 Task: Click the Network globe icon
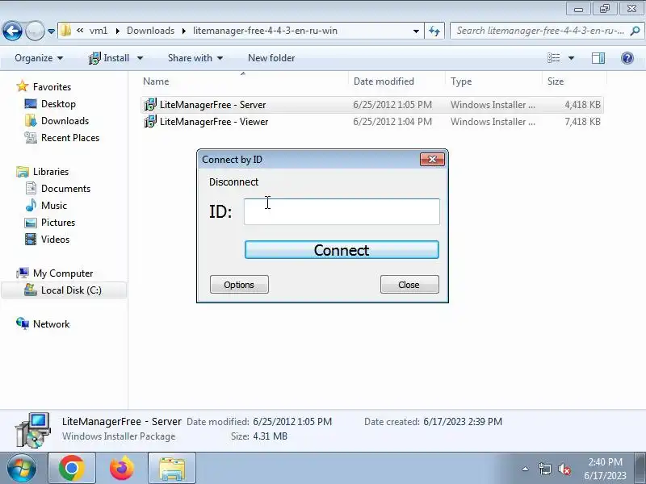(x=23, y=323)
